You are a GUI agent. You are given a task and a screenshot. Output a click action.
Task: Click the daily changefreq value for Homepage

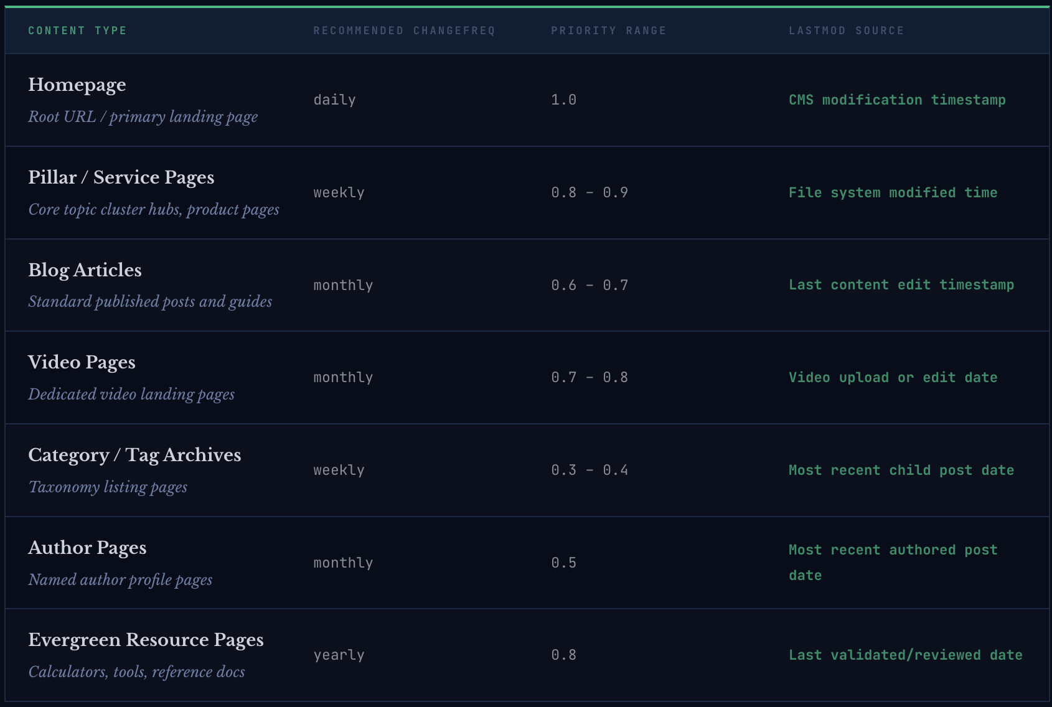click(334, 100)
